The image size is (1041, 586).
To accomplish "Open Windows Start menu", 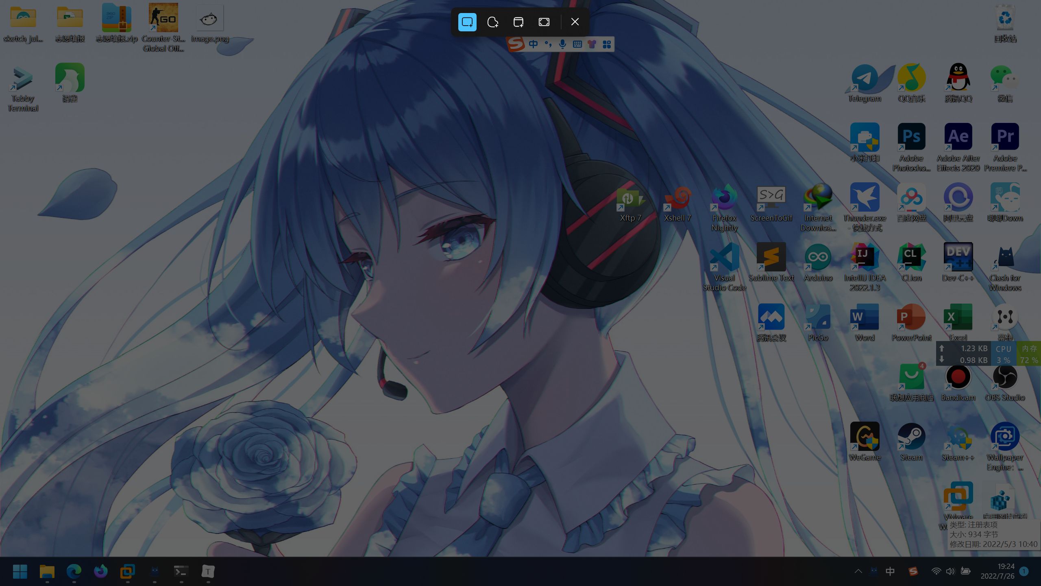I will [20, 571].
